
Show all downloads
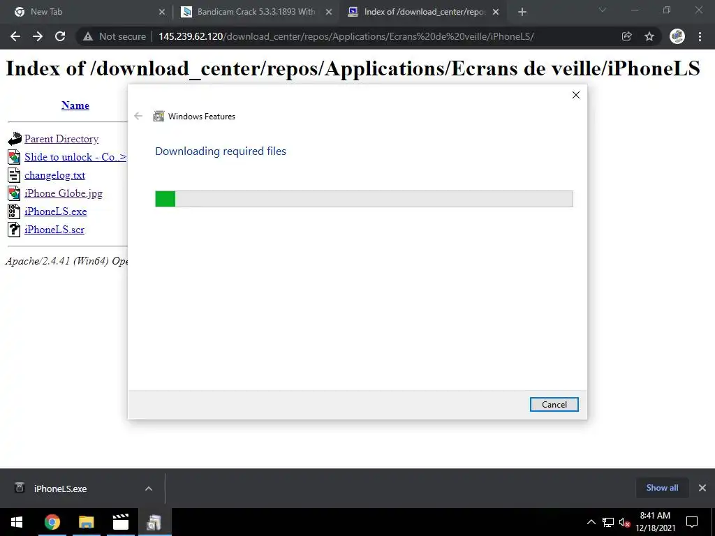(662, 488)
